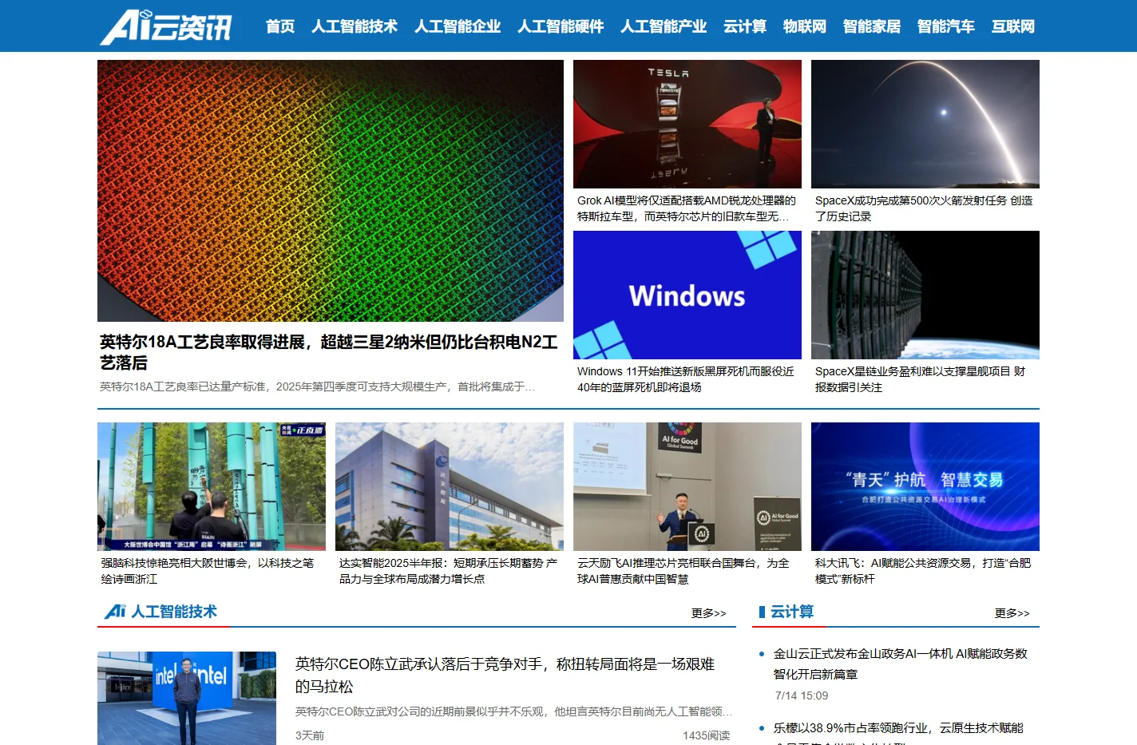Open SpaceX星链业务盈利 article title

click(x=920, y=379)
